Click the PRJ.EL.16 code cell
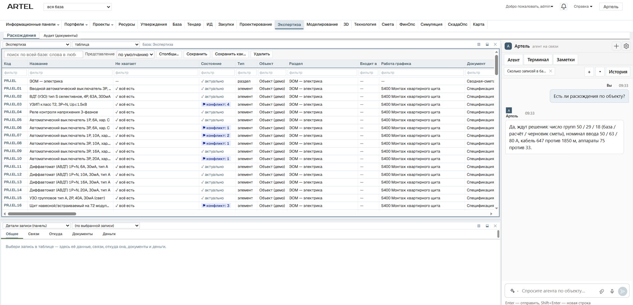 tap(13, 205)
